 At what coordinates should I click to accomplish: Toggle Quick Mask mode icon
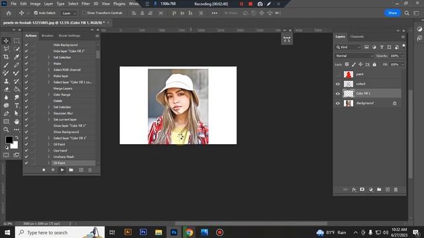pyautogui.click(x=6, y=155)
